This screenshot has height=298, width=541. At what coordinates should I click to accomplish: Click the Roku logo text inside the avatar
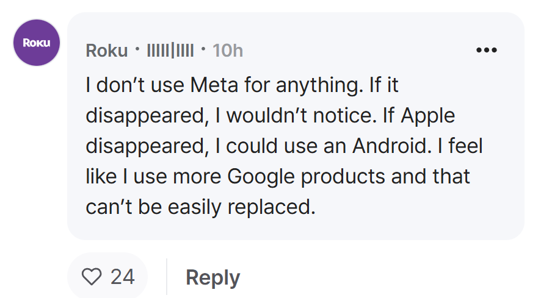(37, 43)
